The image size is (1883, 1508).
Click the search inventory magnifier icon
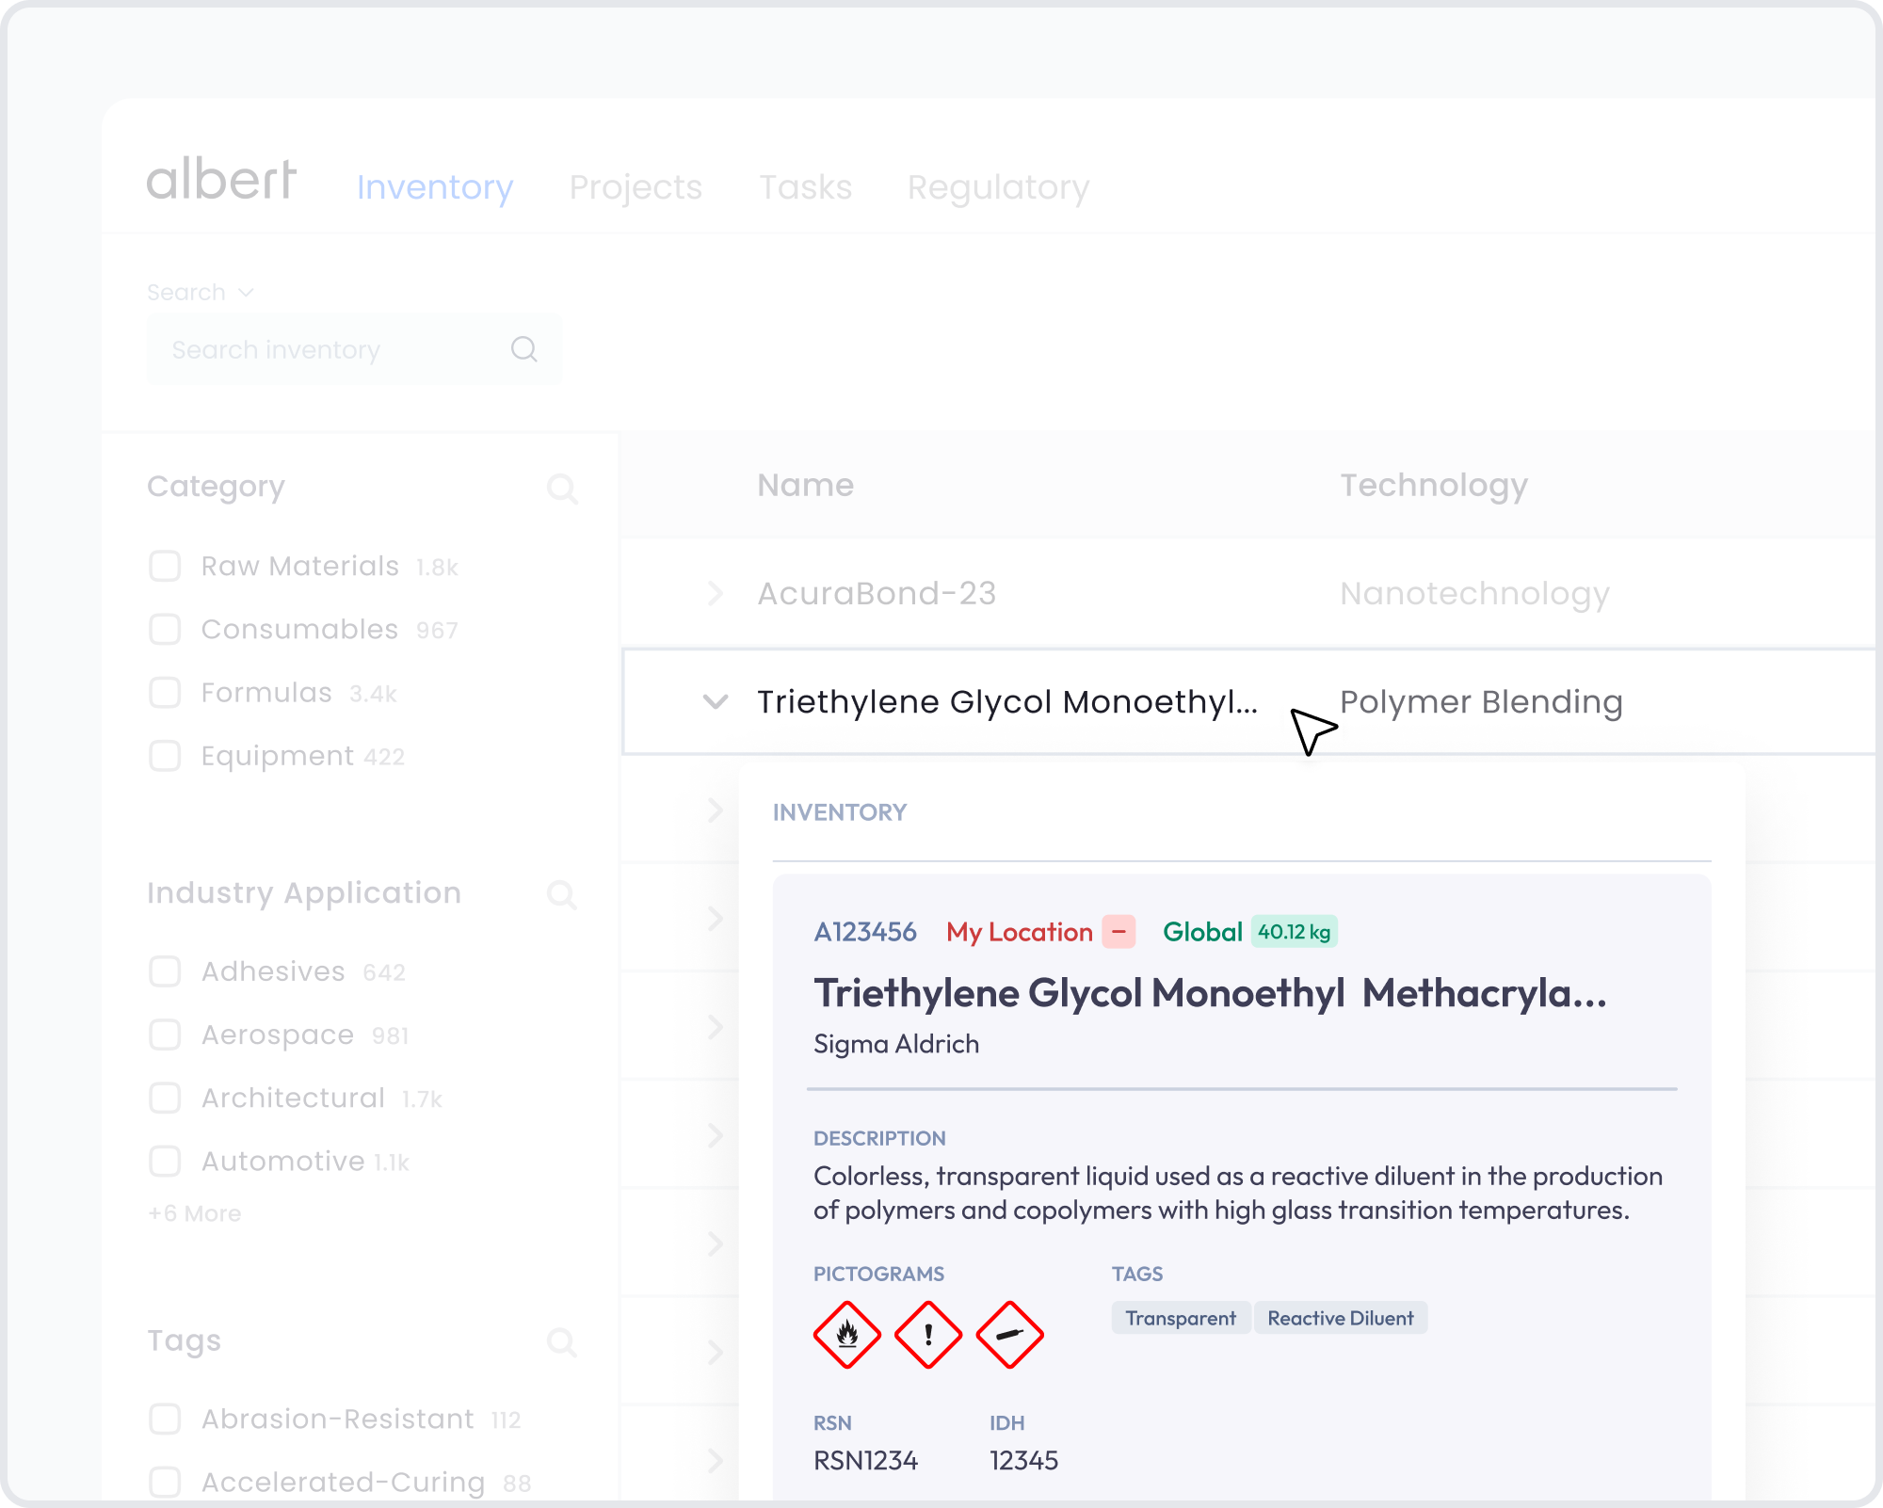coord(523,349)
